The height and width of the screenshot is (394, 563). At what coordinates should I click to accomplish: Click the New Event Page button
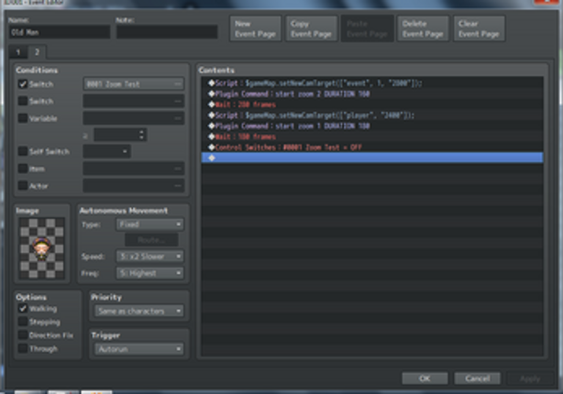(255, 28)
